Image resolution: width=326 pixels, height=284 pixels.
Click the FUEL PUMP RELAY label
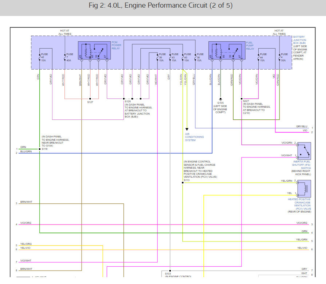[x=250, y=46]
